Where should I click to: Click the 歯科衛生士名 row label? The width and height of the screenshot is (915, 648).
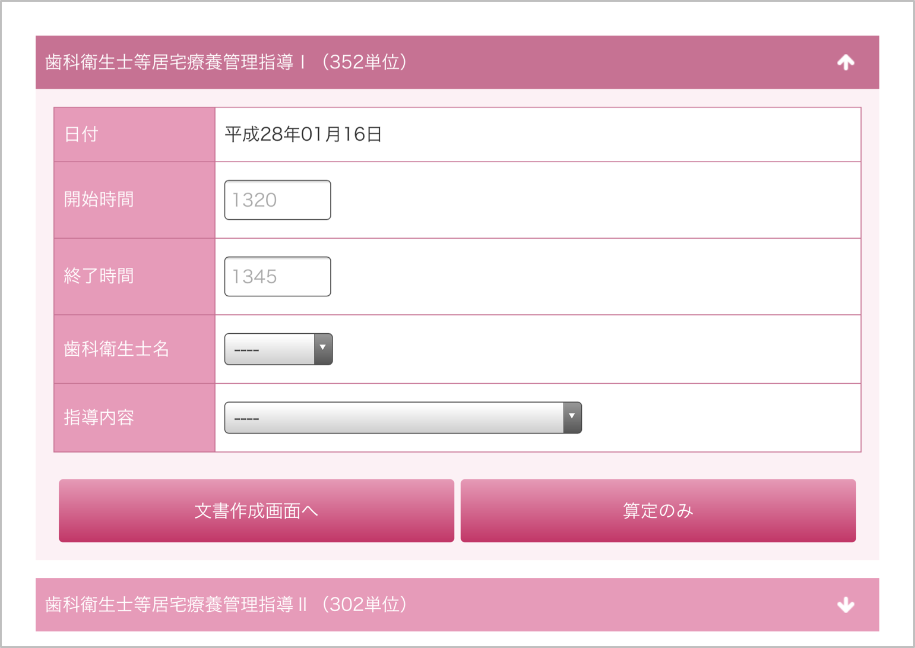click(x=116, y=349)
